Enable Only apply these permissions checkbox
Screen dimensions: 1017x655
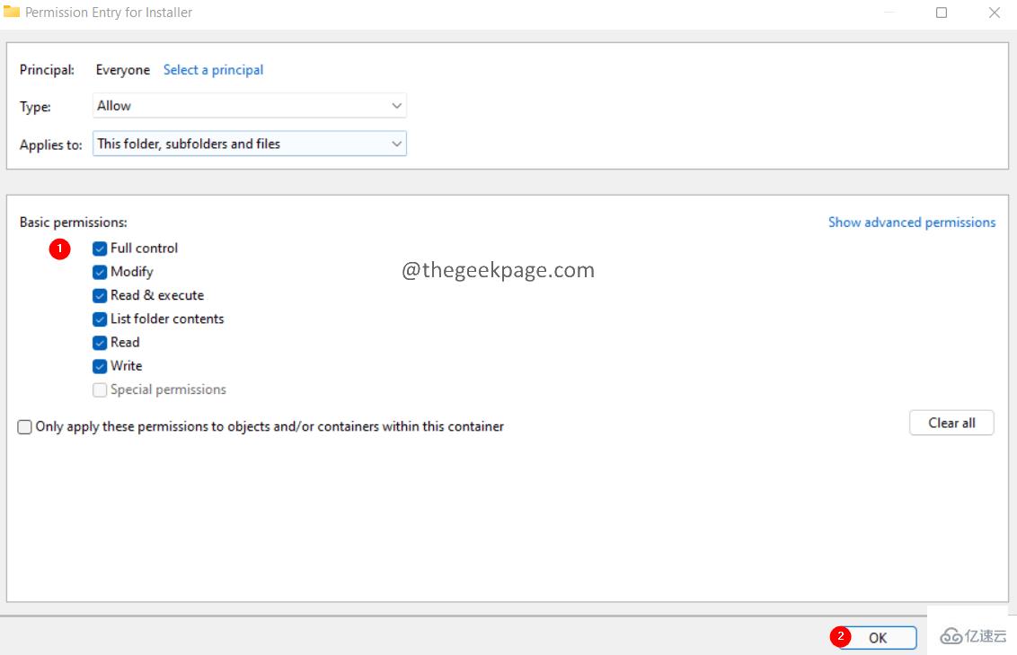coord(25,427)
